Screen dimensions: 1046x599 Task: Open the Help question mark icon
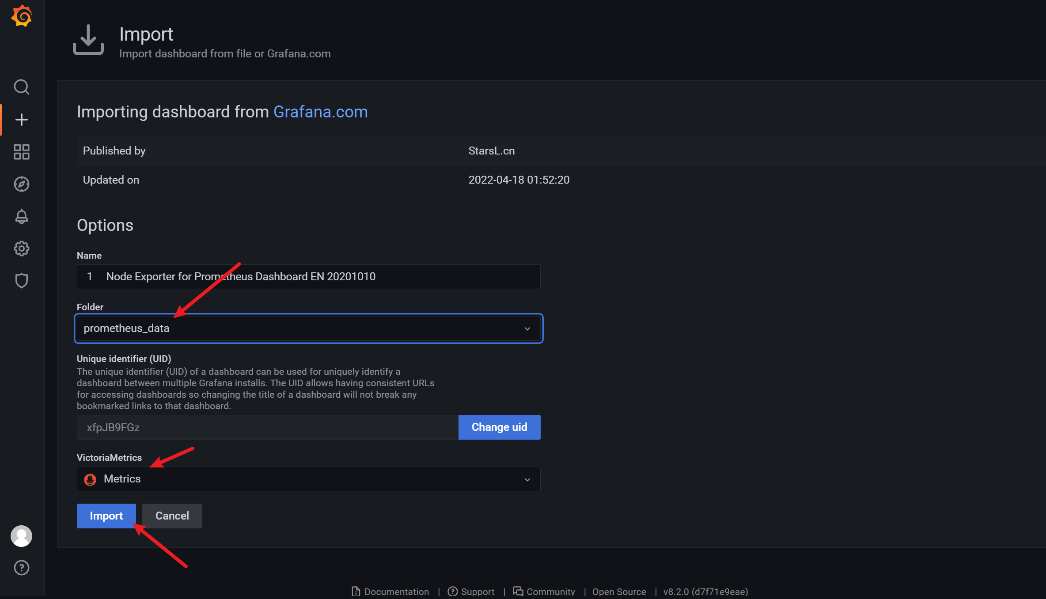22,568
